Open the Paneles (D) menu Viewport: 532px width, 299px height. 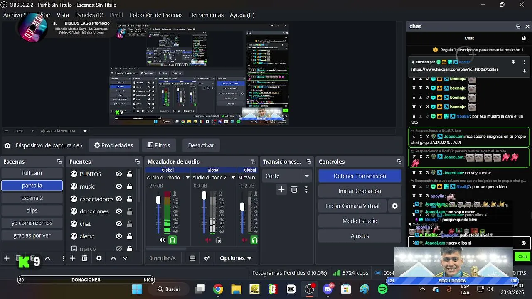89,15
